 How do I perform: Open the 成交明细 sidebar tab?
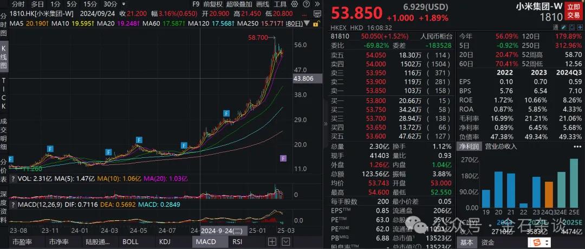[4, 133]
